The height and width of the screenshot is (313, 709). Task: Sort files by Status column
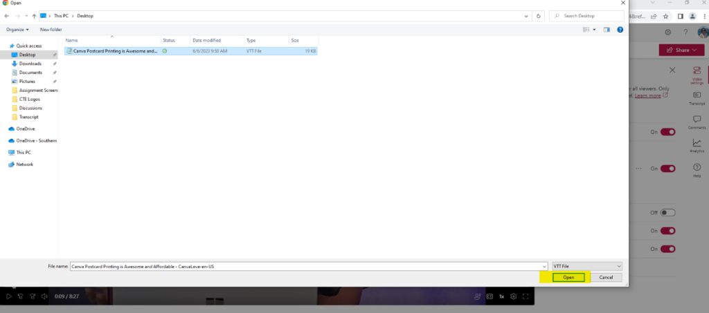(175, 40)
